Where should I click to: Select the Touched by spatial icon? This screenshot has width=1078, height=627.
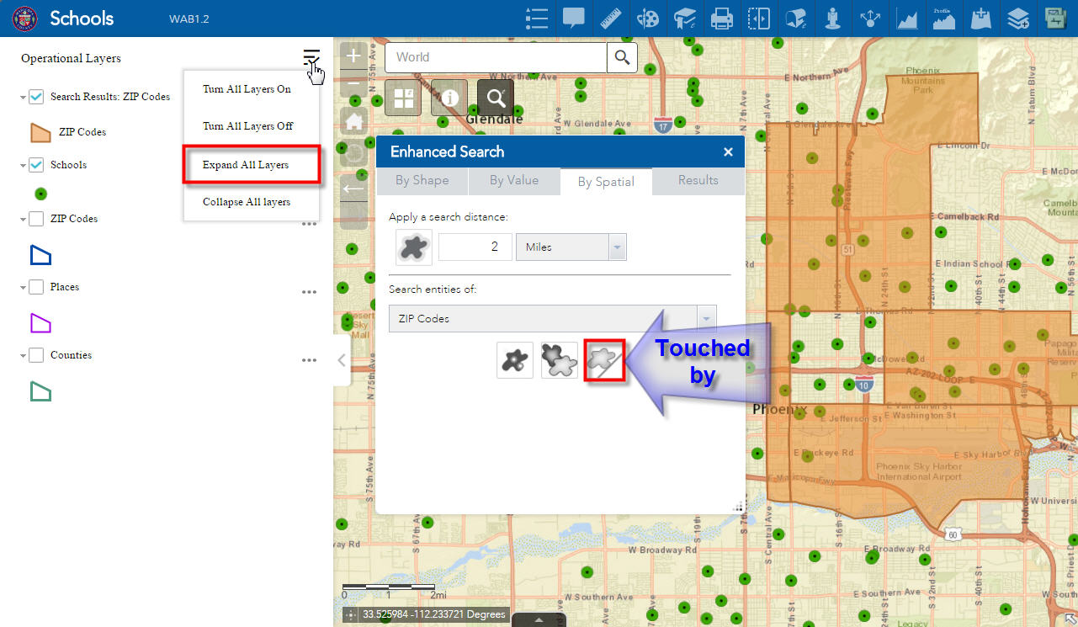604,360
